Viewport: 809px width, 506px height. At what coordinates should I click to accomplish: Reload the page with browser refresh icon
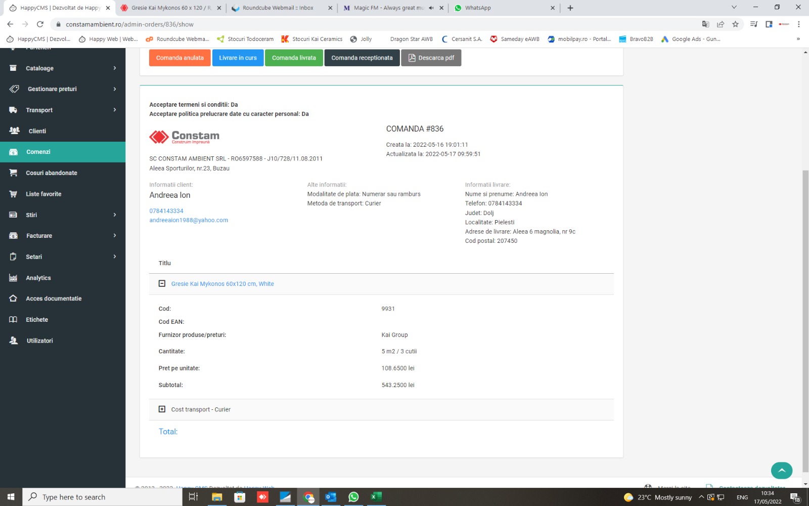pyautogui.click(x=40, y=24)
